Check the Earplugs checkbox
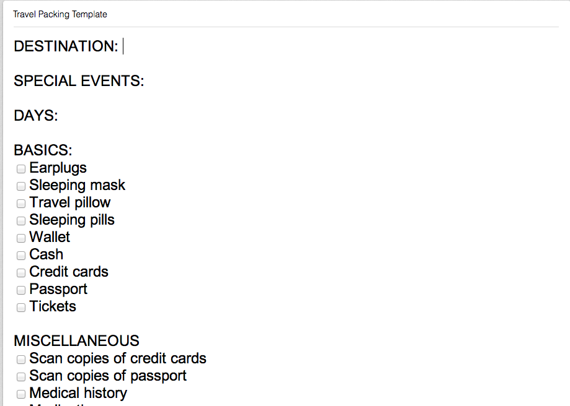The image size is (570, 406). [x=21, y=168]
